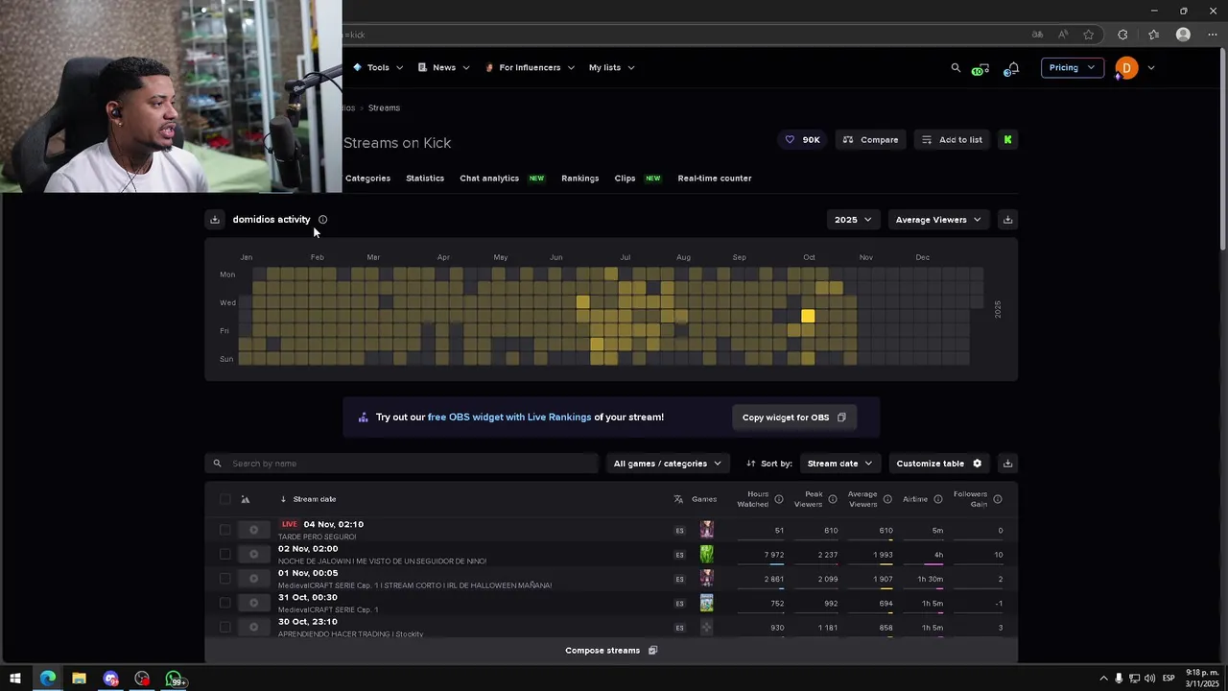
Task: Expand the Tools menu
Action: click(378, 68)
